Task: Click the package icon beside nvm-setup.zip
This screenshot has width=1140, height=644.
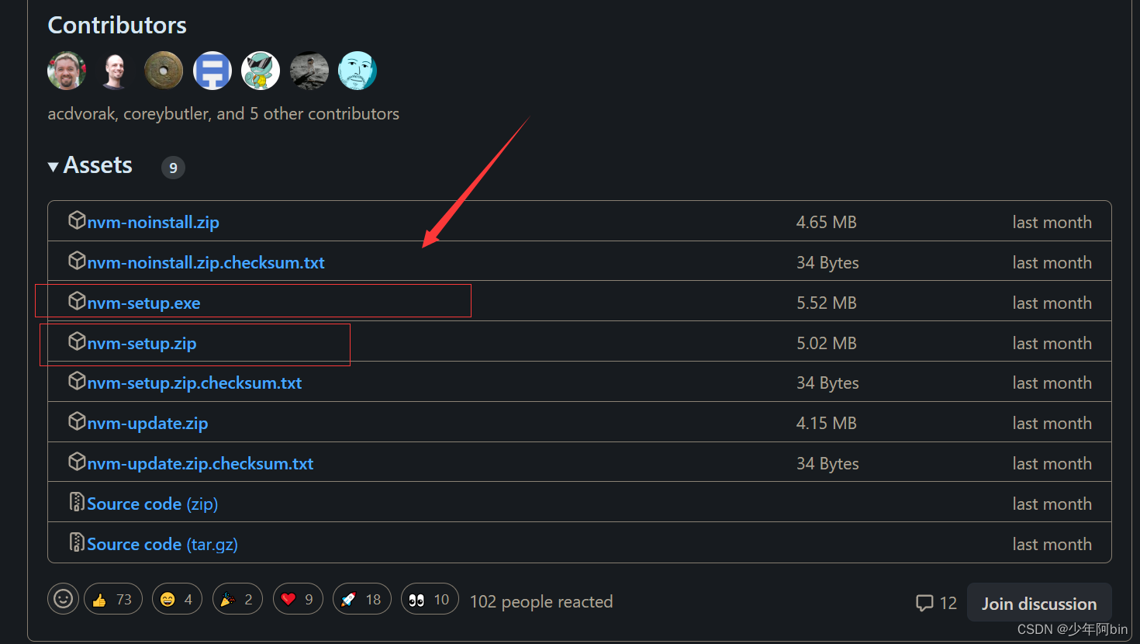Action: coord(77,342)
